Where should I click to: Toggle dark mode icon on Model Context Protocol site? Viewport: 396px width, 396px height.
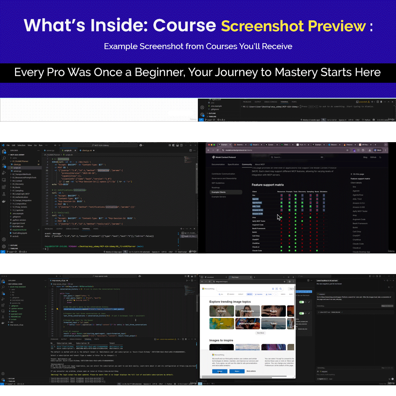pos(380,157)
